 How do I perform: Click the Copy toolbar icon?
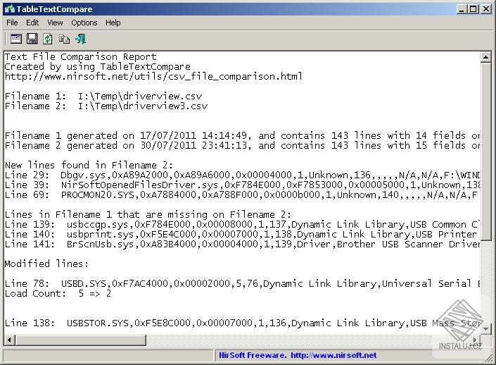point(64,39)
